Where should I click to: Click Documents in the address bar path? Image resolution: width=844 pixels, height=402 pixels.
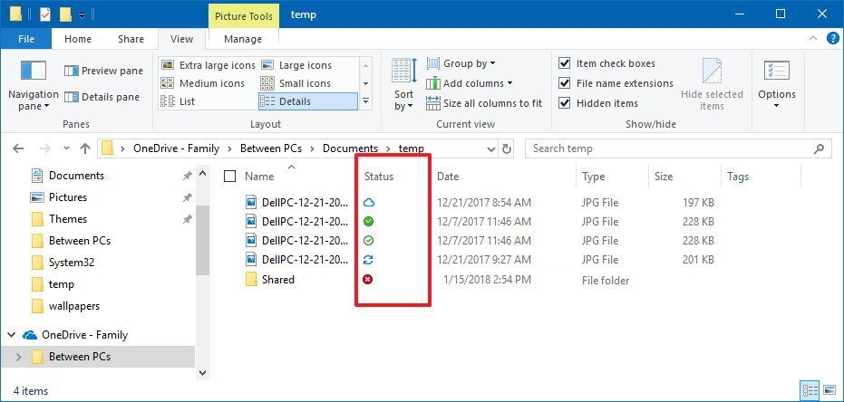[351, 148]
